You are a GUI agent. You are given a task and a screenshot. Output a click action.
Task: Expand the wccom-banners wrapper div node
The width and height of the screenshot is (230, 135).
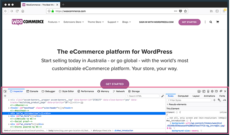[x=9, y=100]
